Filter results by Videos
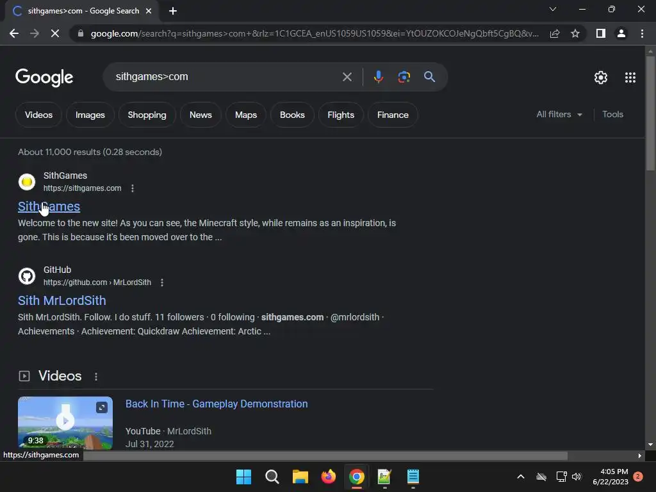 [x=38, y=115]
